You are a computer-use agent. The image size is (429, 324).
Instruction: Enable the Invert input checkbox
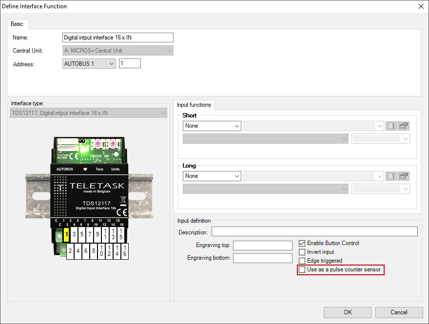click(x=302, y=252)
